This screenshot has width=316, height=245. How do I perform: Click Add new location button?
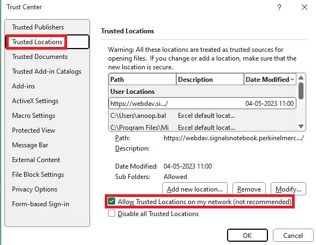tap(195, 189)
